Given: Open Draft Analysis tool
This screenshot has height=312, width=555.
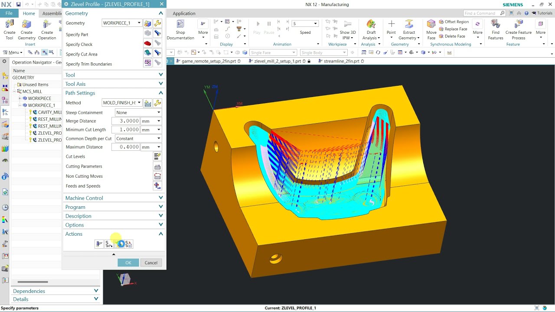Looking at the screenshot, I should (371, 24).
